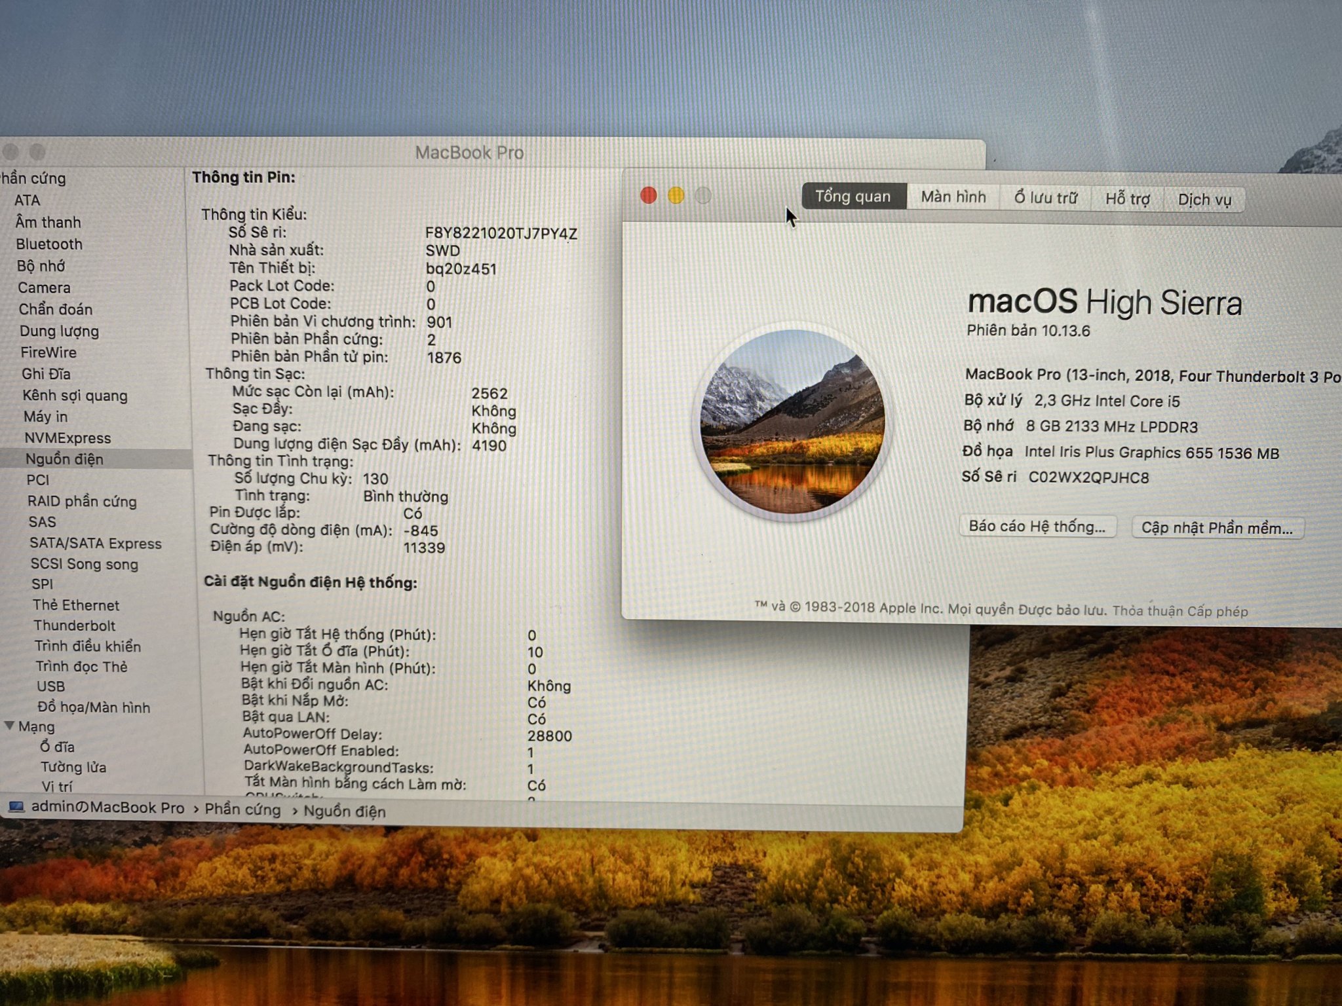
Task: Select Kênh sợi quang in the sidebar
Action: (x=75, y=396)
